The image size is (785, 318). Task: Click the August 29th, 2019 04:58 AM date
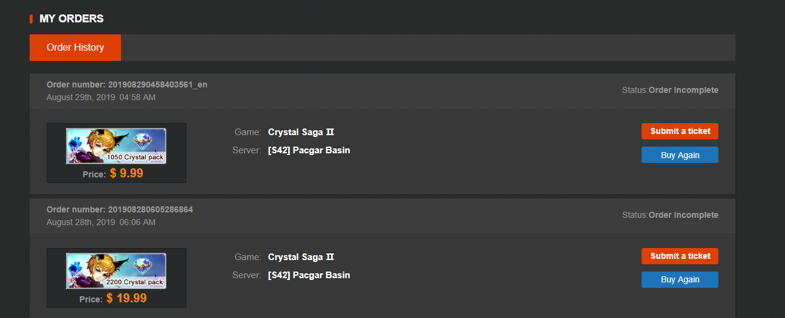(x=101, y=98)
